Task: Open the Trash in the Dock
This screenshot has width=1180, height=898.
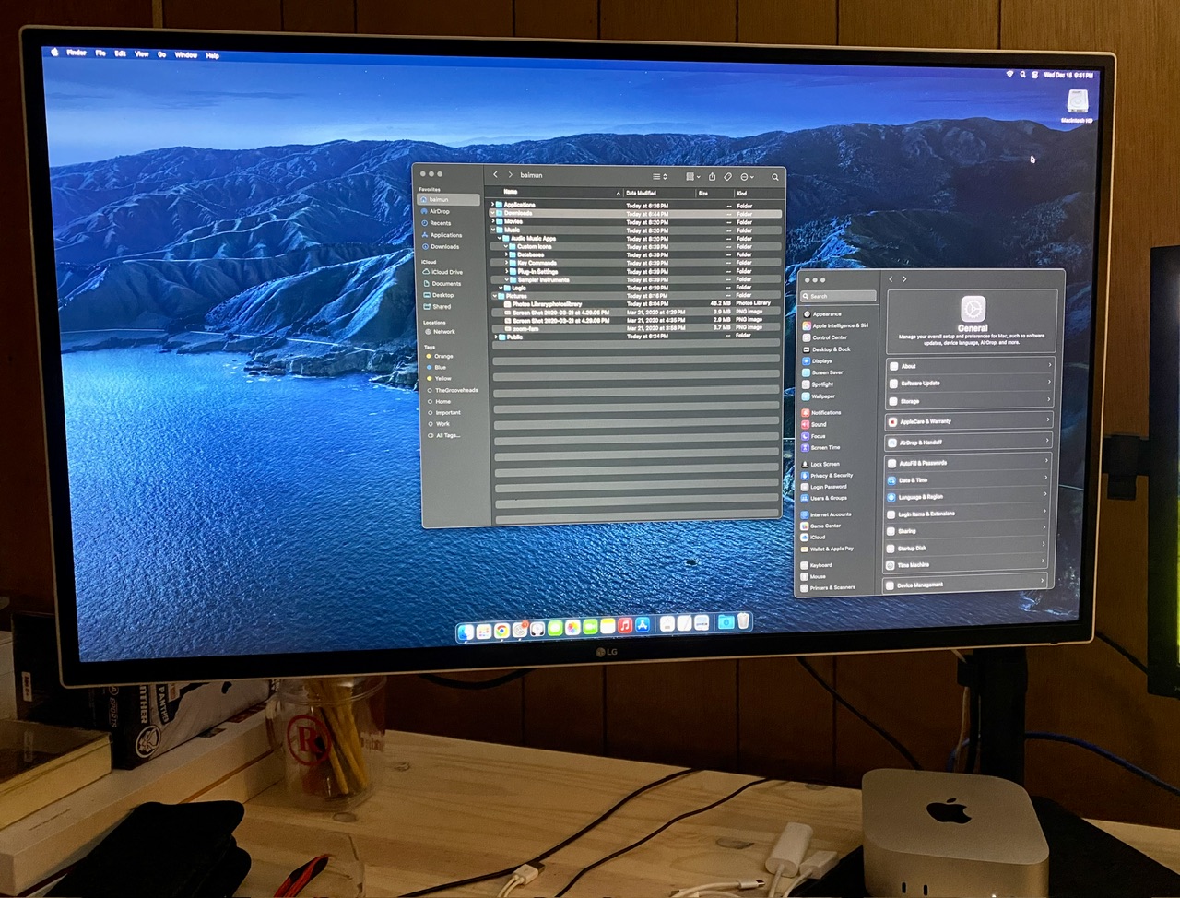Action: click(x=743, y=621)
